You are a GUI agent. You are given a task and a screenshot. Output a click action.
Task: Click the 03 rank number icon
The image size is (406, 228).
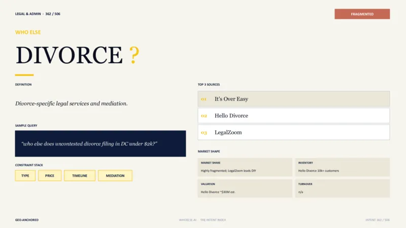coord(204,133)
